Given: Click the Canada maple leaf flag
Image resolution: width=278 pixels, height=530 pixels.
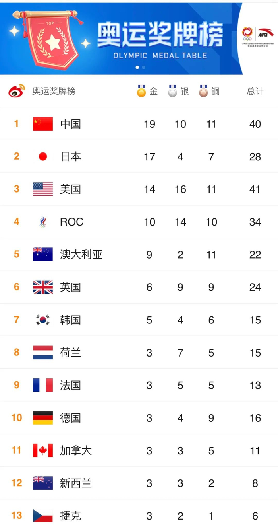Looking at the screenshot, I should (42, 450).
